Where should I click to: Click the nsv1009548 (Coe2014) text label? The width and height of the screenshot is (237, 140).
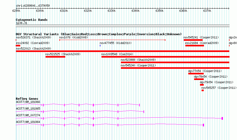tap(117, 54)
